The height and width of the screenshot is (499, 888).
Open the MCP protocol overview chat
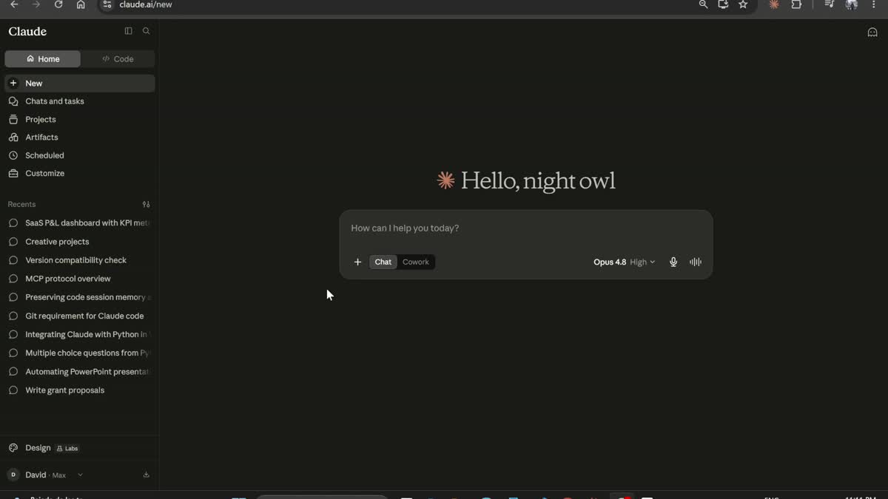pyautogui.click(x=79, y=279)
